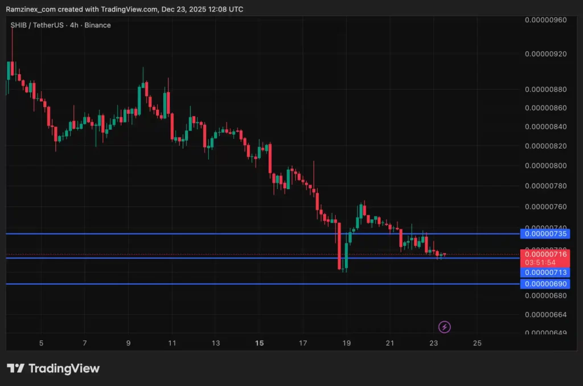Click the red 0.00000716 current price label
This screenshot has width=583, height=386.
point(545,254)
